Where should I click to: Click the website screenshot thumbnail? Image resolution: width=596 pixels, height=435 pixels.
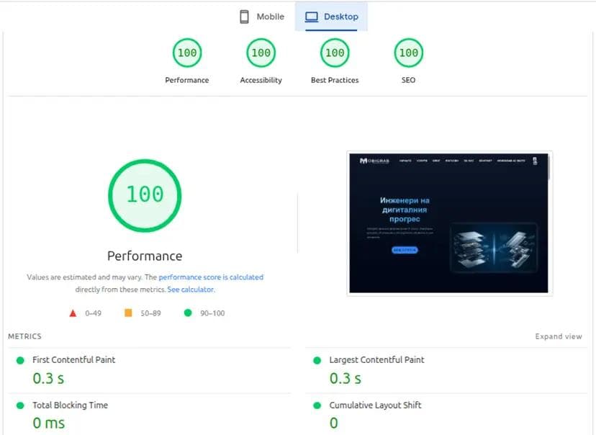click(x=449, y=223)
